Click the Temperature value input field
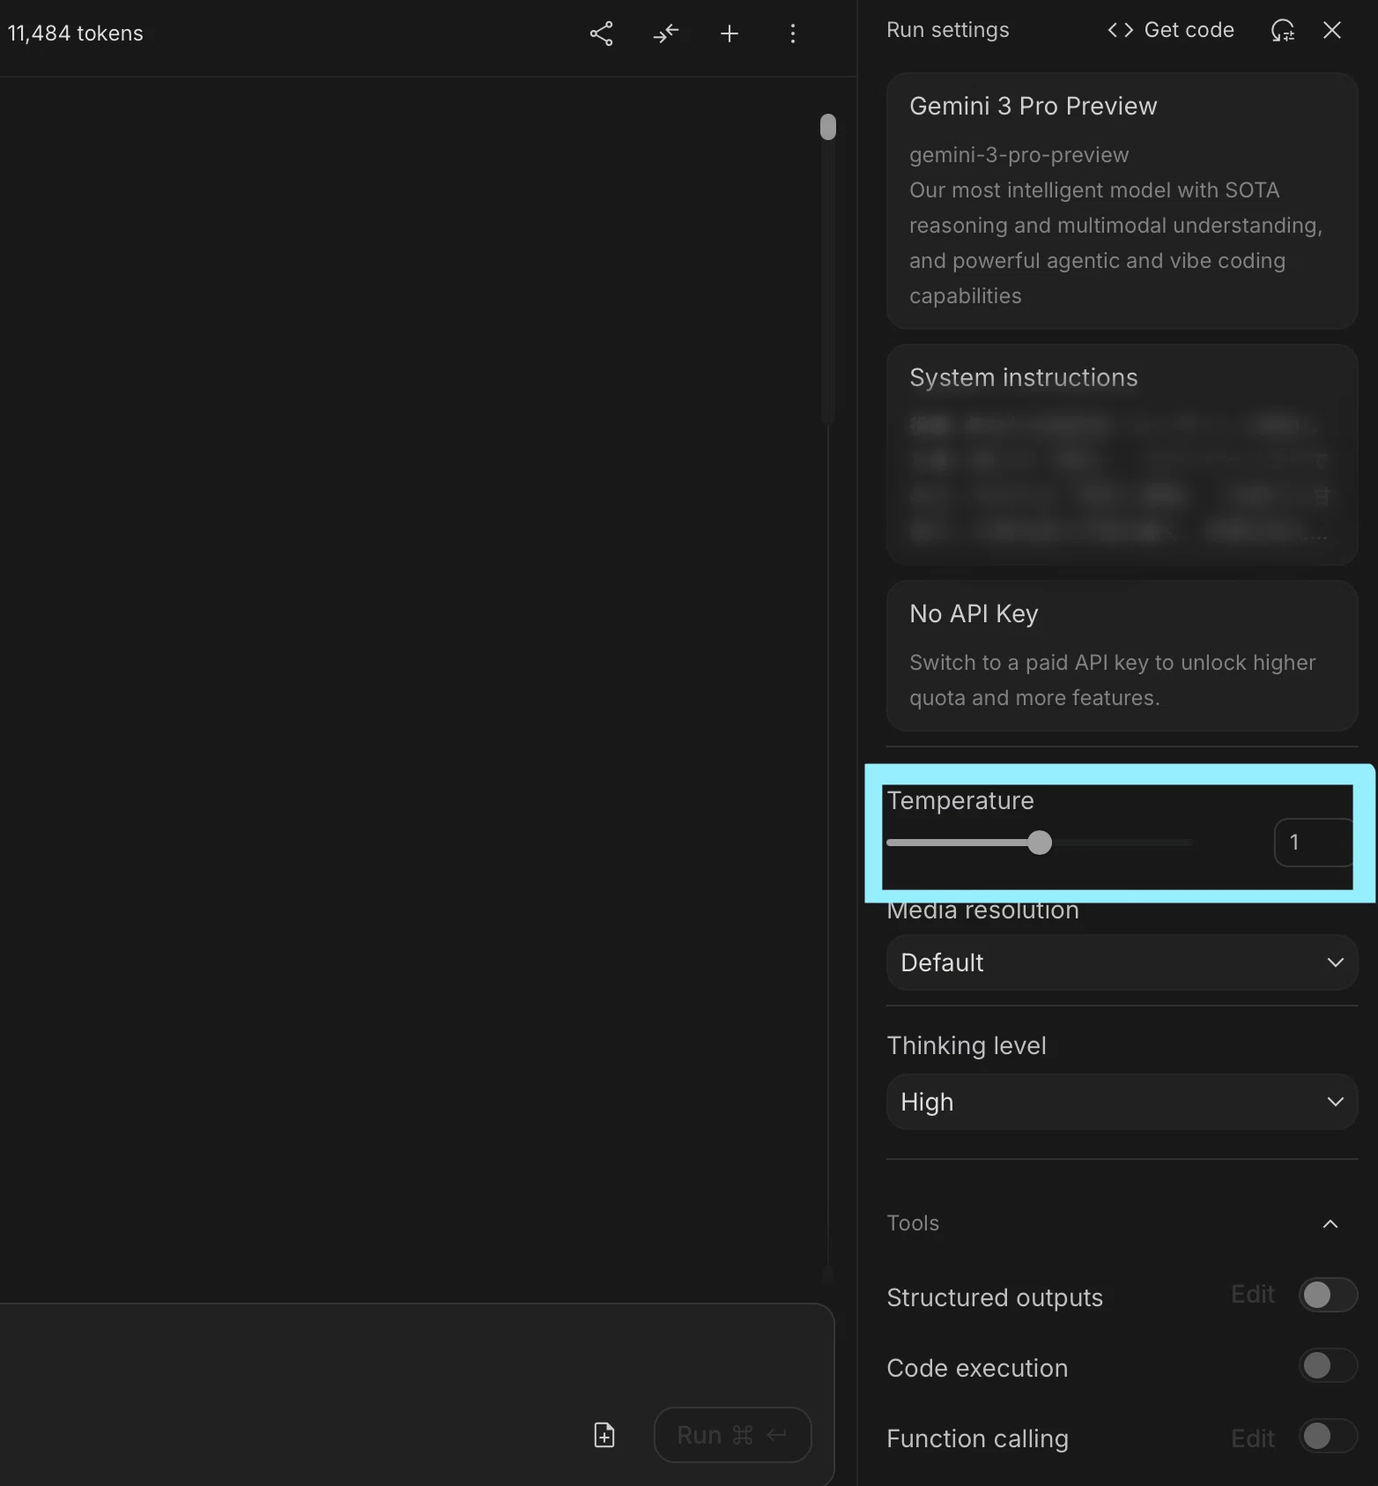Image resolution: width=1378 pixels, height=1486 pixels. (1313, 843)
